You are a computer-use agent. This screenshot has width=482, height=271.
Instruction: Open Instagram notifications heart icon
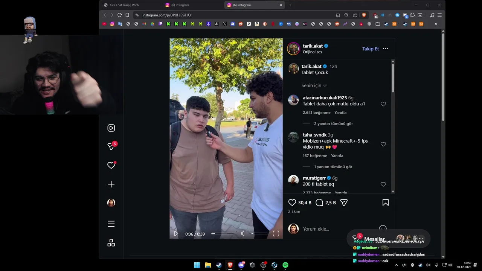[111, 165]
